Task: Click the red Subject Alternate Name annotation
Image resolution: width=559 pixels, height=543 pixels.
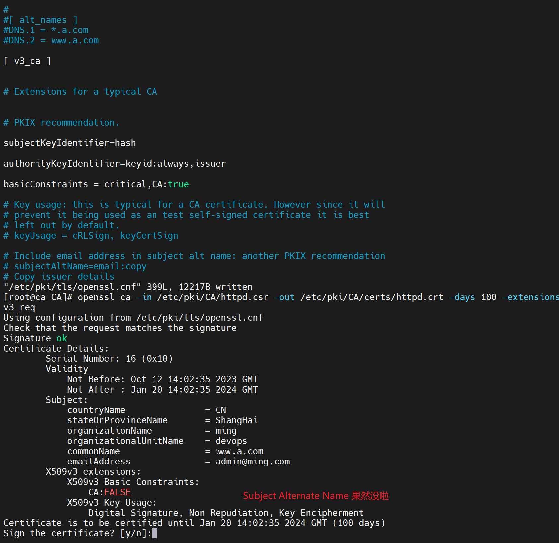Action: point(315,496)
